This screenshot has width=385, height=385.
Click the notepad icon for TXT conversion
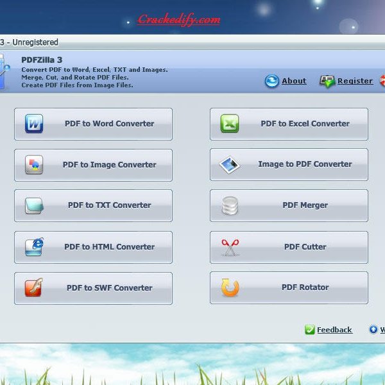[34, 205]
